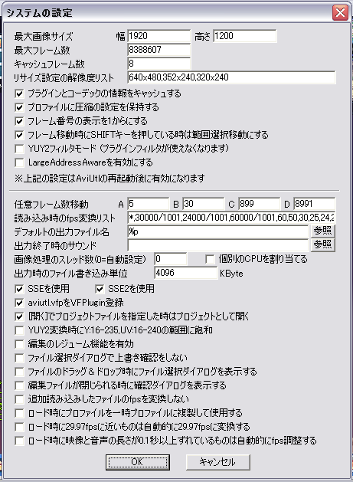This screenshot has width=353, height=482.
Task: Toggle プロファイルに圧縮の設定を保持する checkbox
Action: click(19, 107)
